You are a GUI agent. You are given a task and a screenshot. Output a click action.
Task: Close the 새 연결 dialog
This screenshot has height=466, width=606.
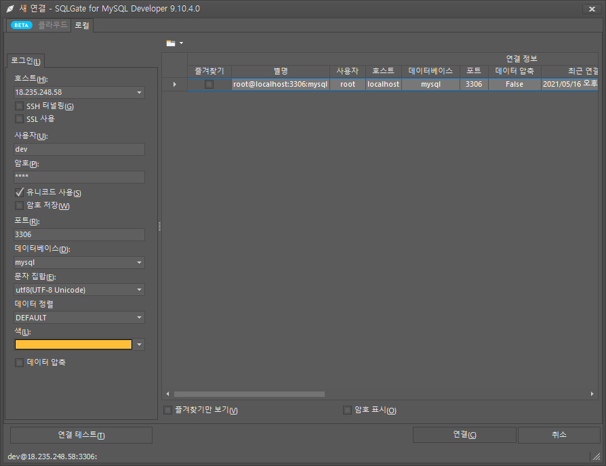point(592,9)
